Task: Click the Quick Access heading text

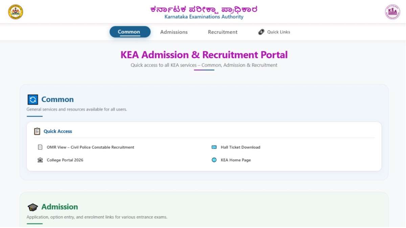Action: pos(58,131)
